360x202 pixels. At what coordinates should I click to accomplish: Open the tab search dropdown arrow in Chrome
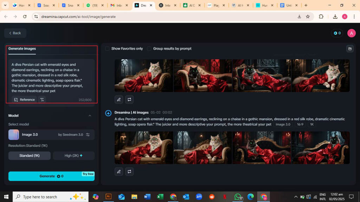[5, 5]
